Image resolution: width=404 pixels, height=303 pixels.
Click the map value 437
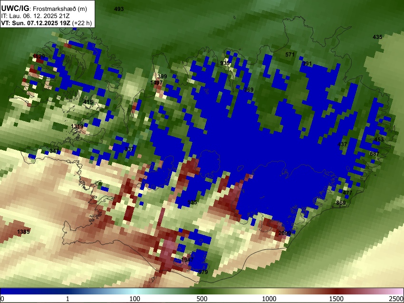point(342,145)
